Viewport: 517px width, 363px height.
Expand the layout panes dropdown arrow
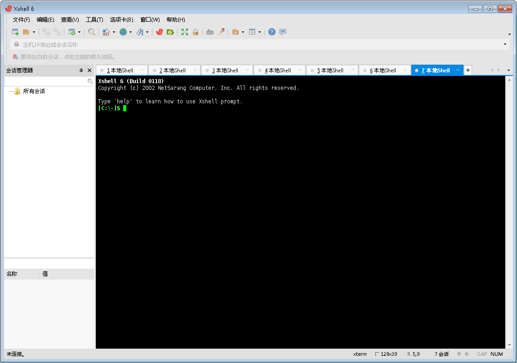click(x=259, y=32)
